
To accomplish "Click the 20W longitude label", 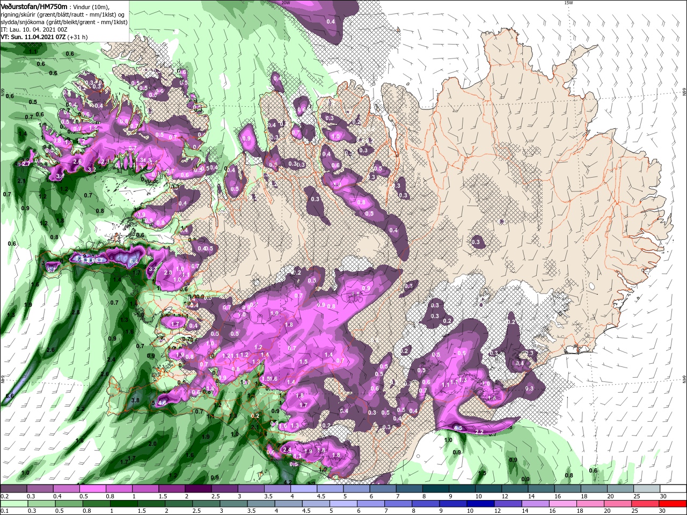I will pos(286,3).
